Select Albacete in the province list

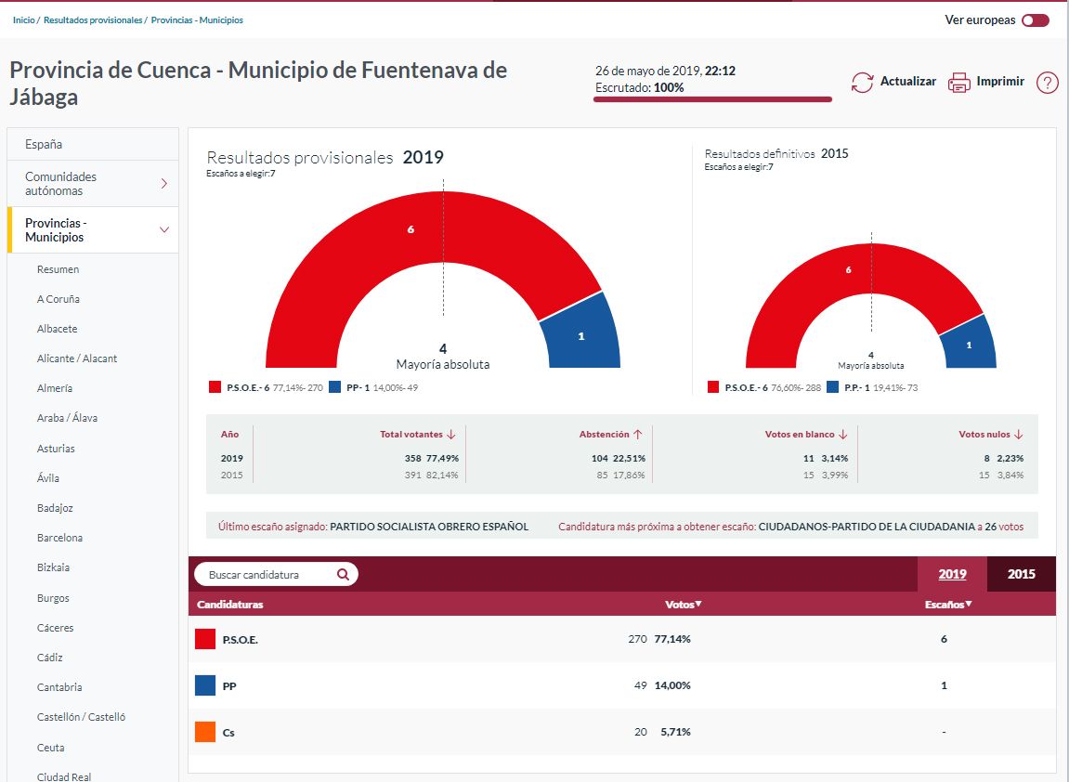tap(57, 329)
